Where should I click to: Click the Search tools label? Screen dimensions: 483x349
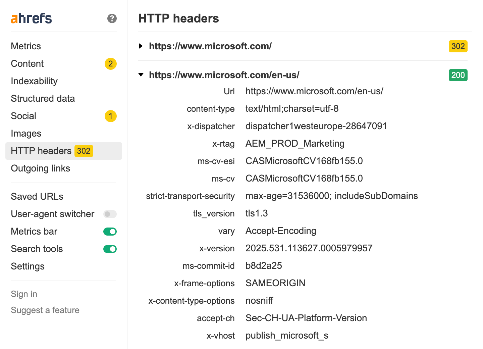click(x=37, y=249)
